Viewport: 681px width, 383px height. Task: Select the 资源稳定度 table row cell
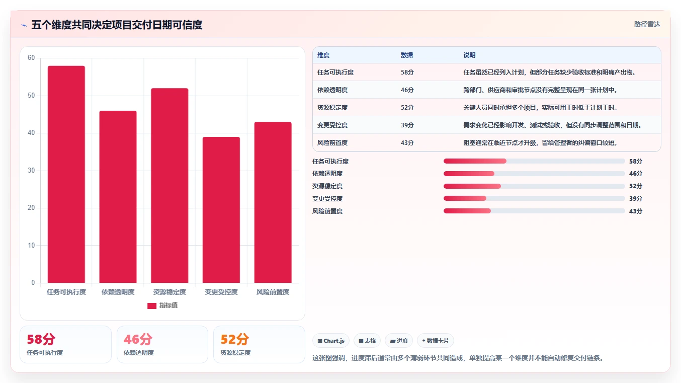point(332,108)
